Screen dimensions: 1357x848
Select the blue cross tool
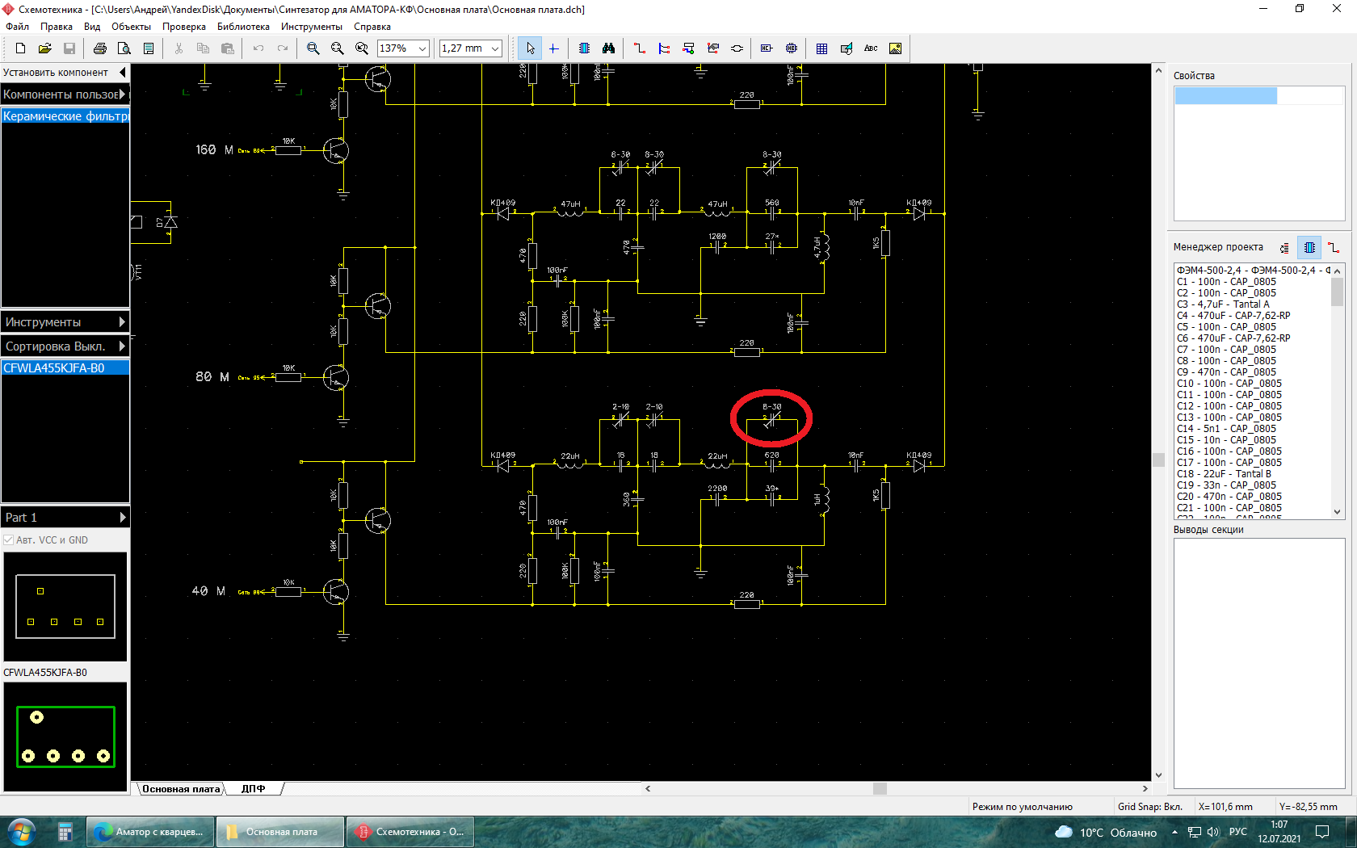pos(554,48)
